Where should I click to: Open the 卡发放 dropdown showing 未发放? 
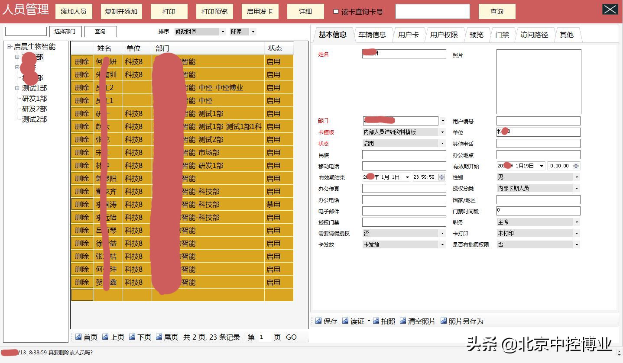(442, 244)
